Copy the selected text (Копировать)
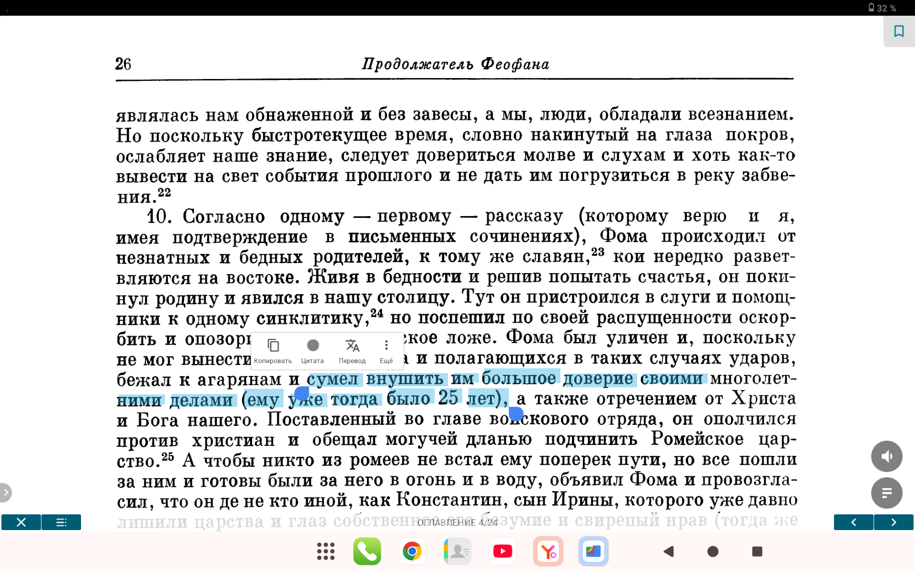Screen dimensions: 915x571 pyautogui.click(x=273, y=351)
